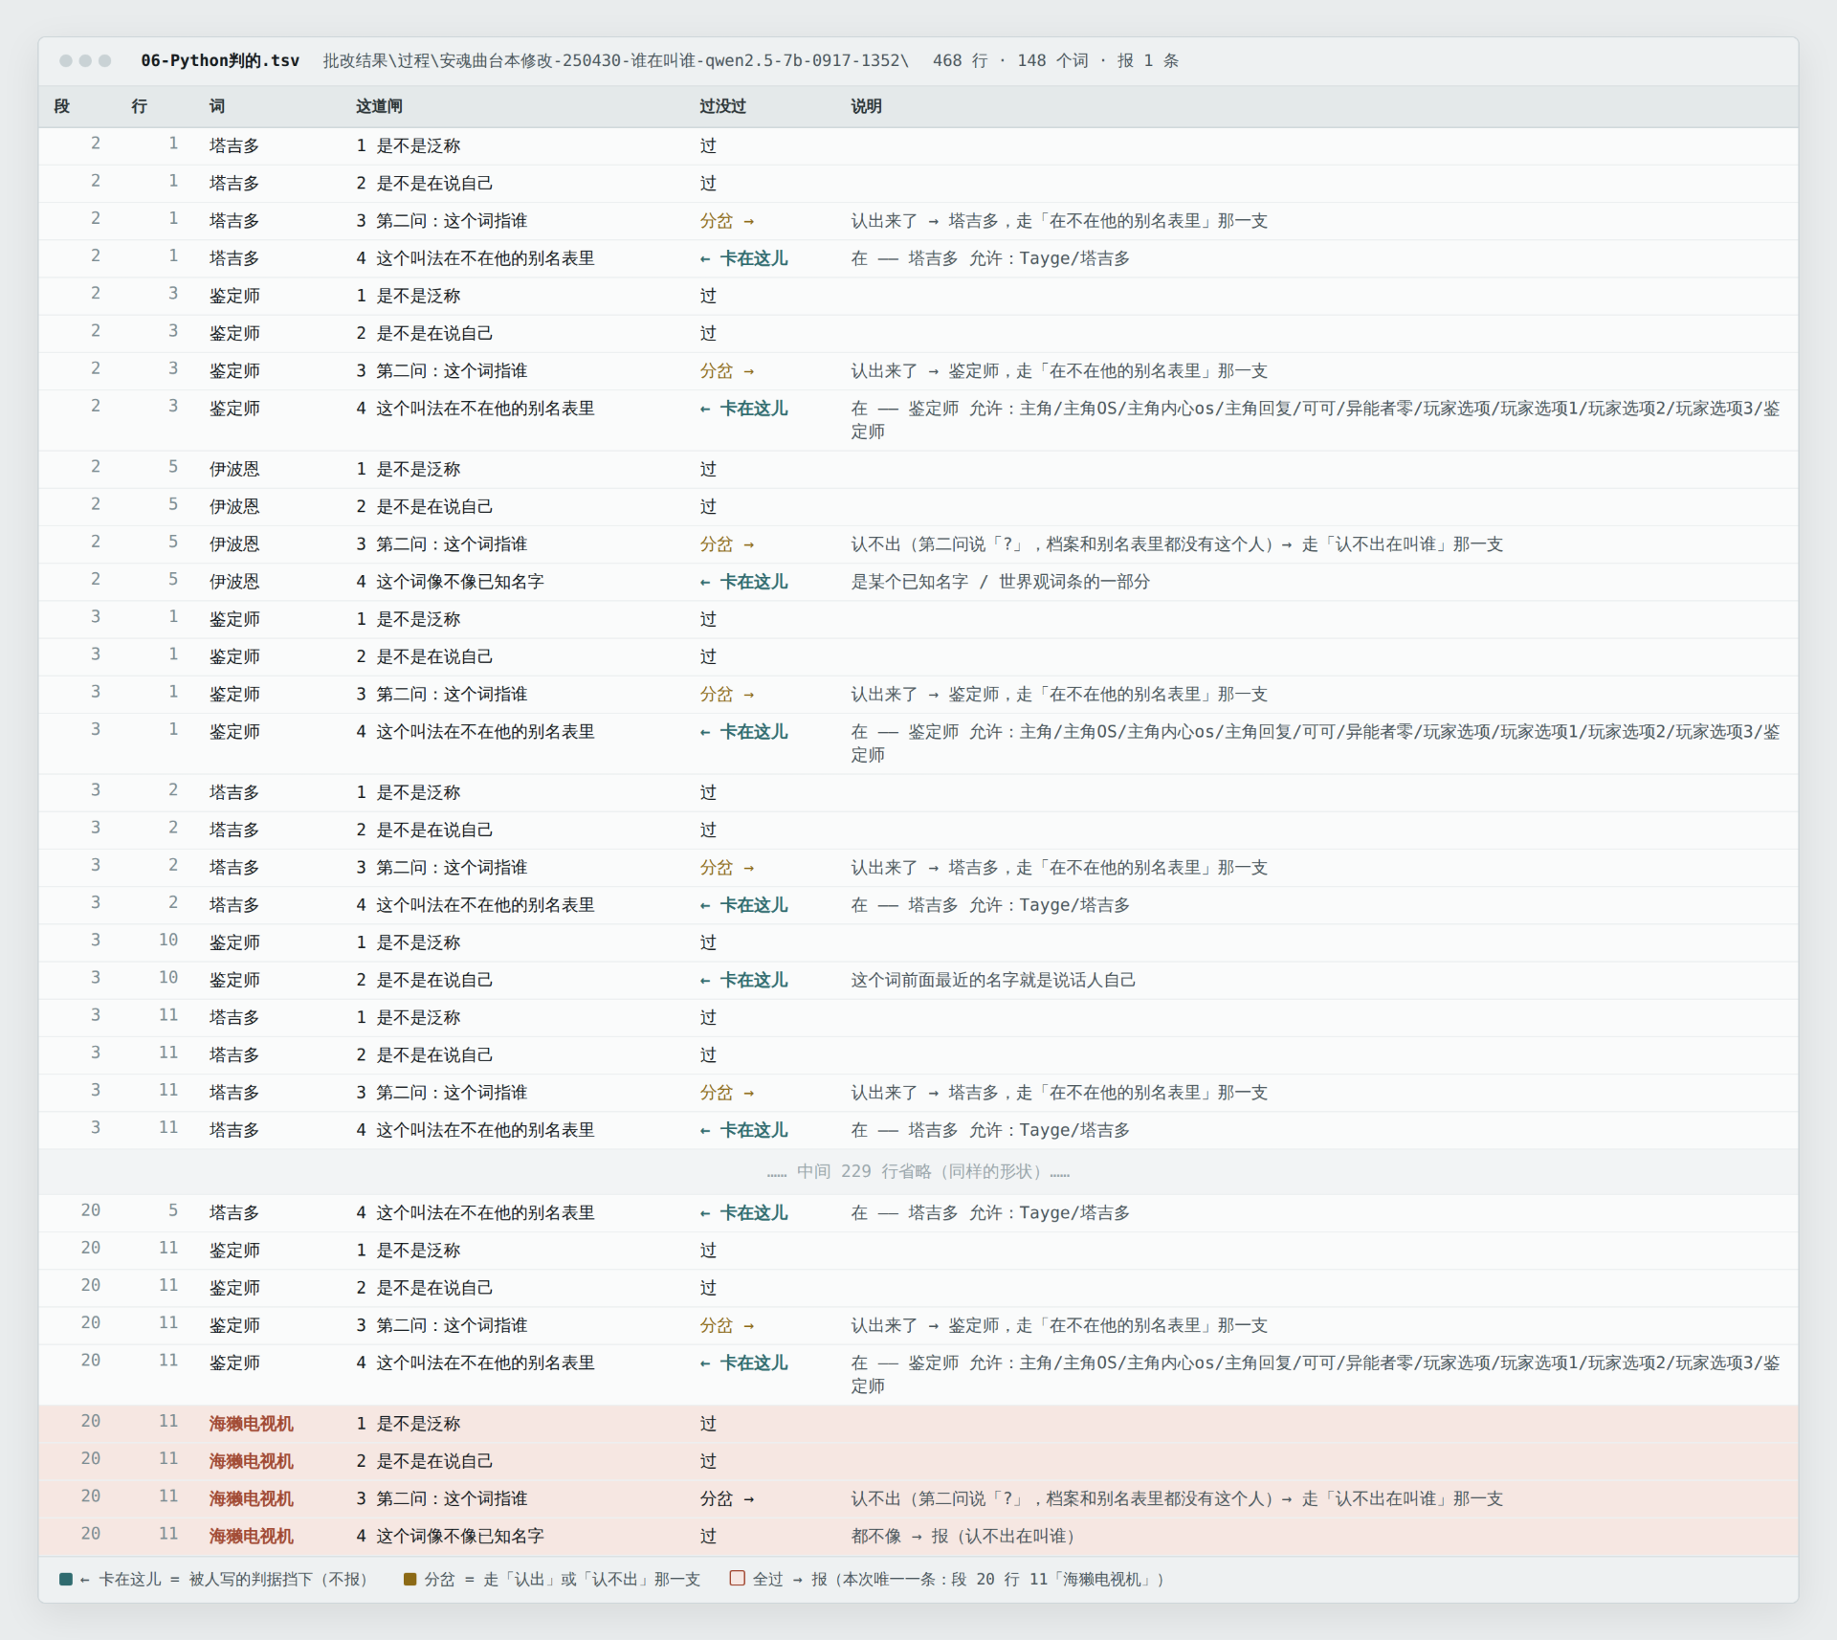1837x1640 pixels.
Task: Select the 词 column header
Action: pyautogui.click(x=217, y=106)
